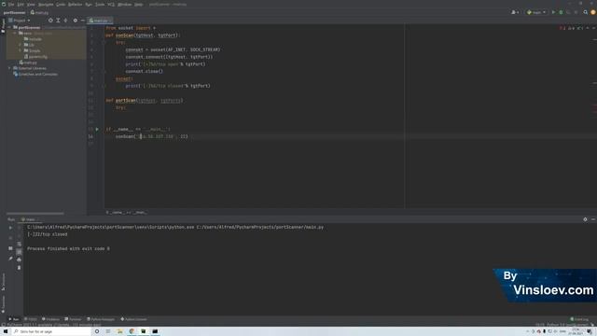The width and height of the screenshot is (597, 336).
Task: Open the VCS menu
Action: pyautogui.click(x=111, y=4)
